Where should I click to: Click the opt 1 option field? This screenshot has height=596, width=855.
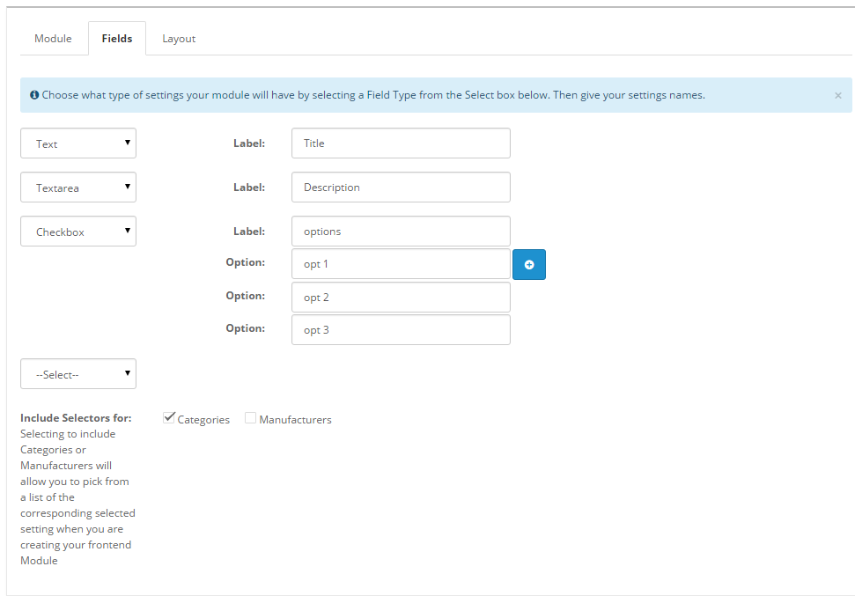(401, 264)
